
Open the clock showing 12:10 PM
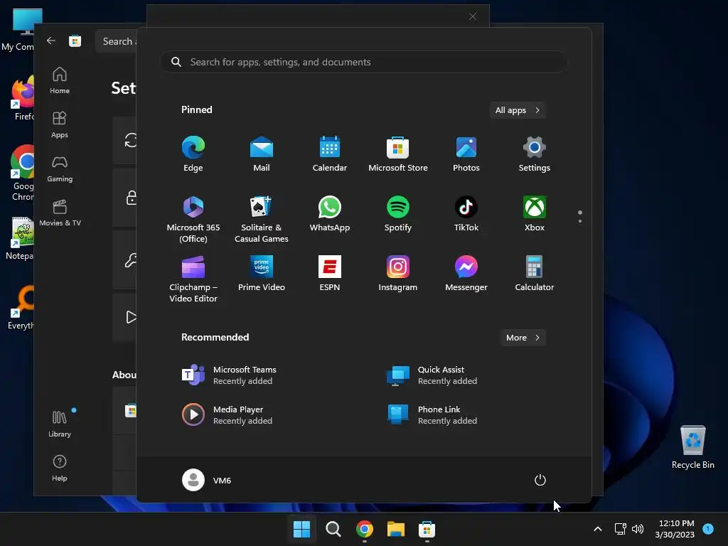tap(675, 529)
